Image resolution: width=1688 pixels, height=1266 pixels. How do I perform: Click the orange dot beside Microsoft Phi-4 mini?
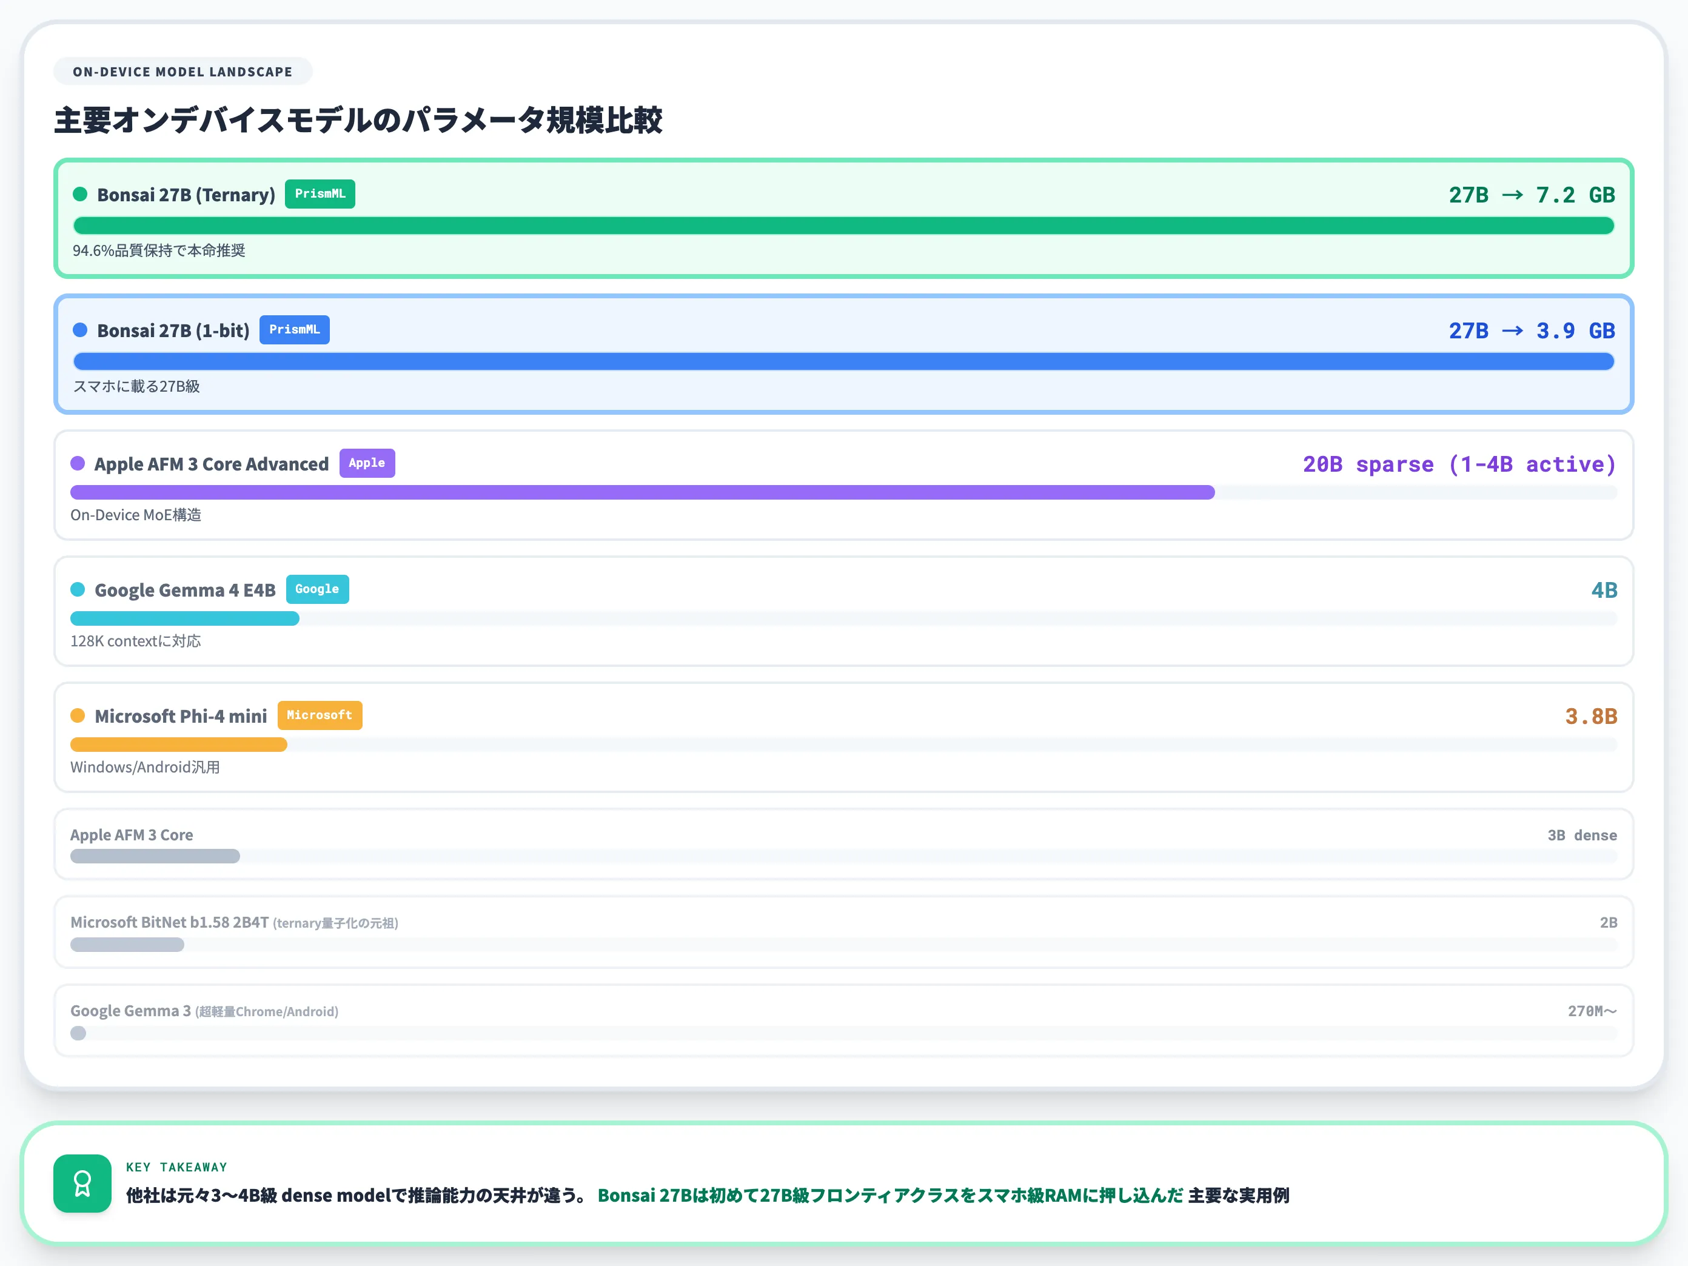[x=78, y=715]
